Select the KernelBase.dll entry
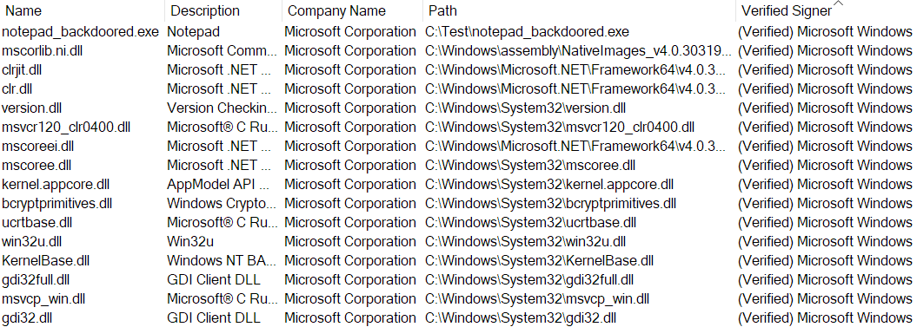This screenshot has height=327, width=917. (x=459, y=261)
